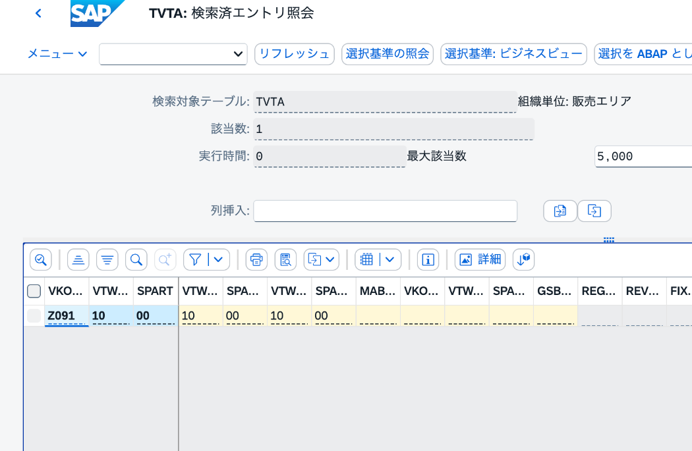
Task: Click the REG... column header
Action: (x=600, y=291)
